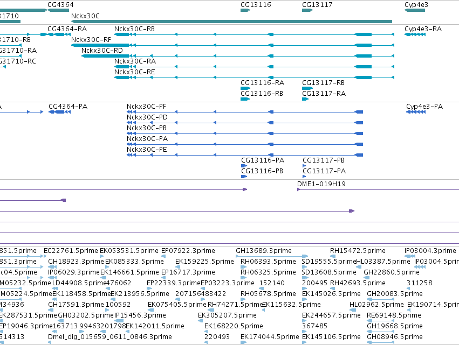Screen dimensions: 459x345
Task: Select the EC22761.5prime EST label
Action: click(71, 251)
